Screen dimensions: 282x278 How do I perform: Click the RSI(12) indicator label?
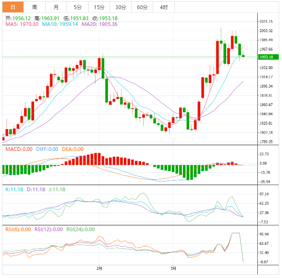click(48, 229)
